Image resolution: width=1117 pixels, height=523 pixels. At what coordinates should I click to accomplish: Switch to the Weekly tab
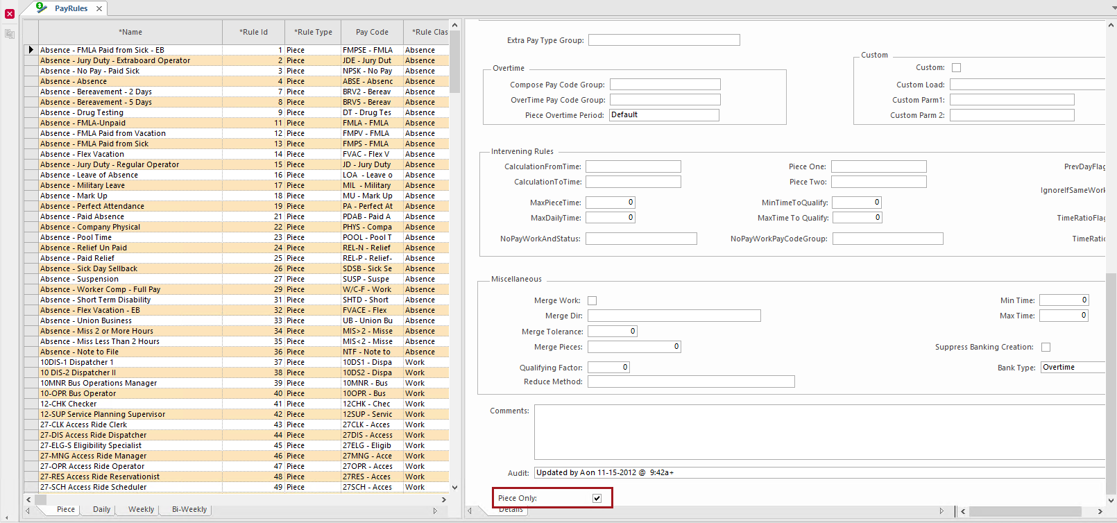pyautogui.click(x=141, y=509)
